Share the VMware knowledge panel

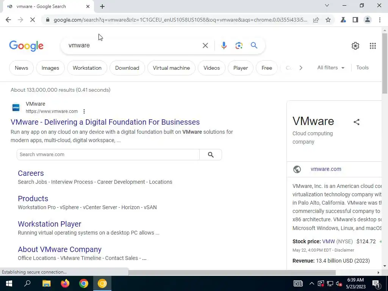356,122
